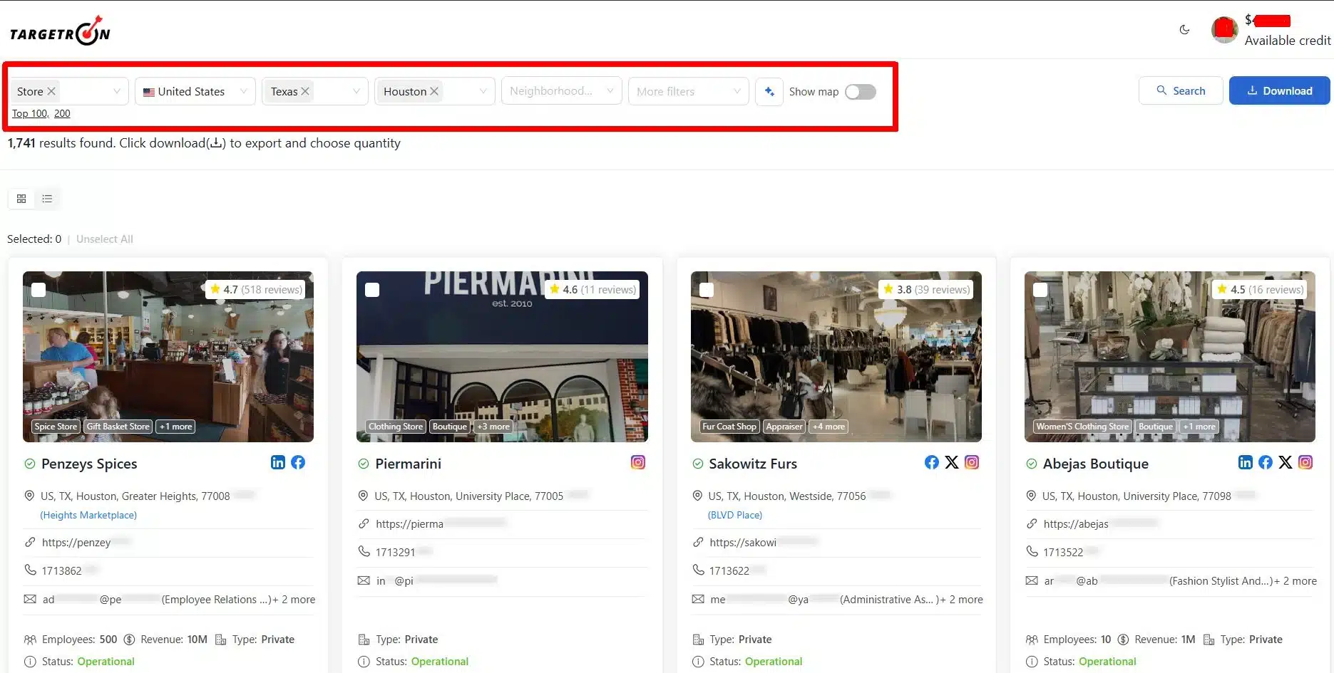The height and width of the screenshot is (673, 1334).
Task: Open Sakowitz Furs X profile
Action: tap(951, 462)
